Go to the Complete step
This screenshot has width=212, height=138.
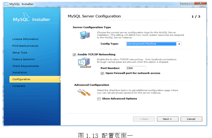pyautogui.click(x=19, y=86)
